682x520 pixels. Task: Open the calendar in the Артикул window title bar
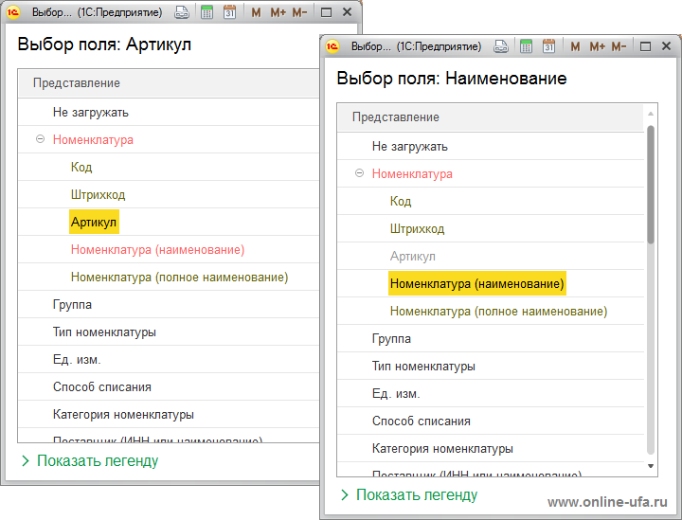(229, 13)
